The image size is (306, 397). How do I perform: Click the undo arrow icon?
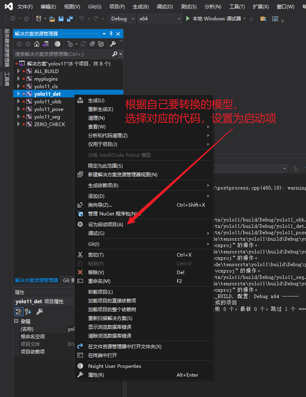[82, 18]
